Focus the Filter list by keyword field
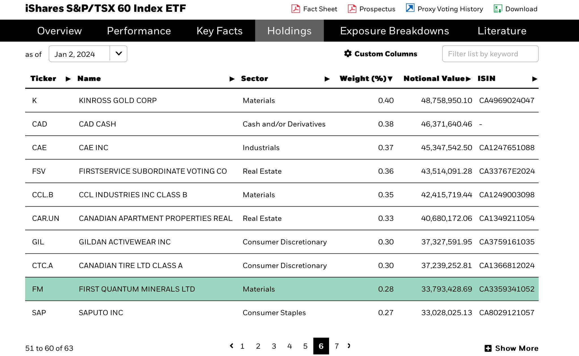Image resolution: width=579 pixels, height=356 pixels. (x=490, y=54)
